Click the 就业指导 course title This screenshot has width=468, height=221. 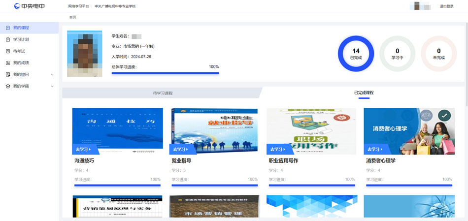181,161
